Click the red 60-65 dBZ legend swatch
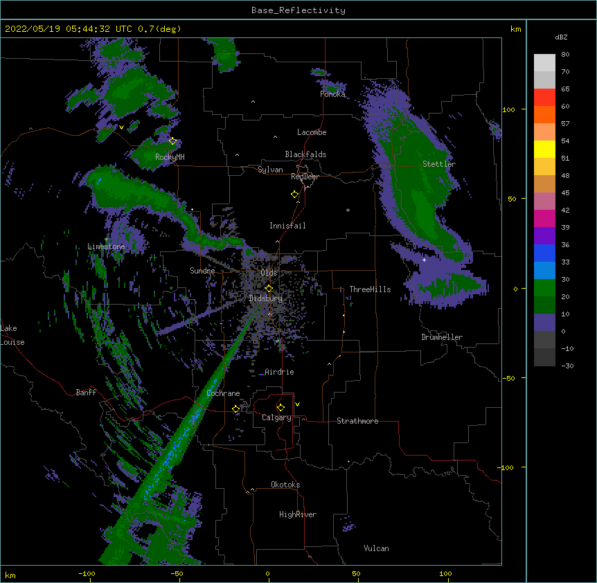 (544, 98)
